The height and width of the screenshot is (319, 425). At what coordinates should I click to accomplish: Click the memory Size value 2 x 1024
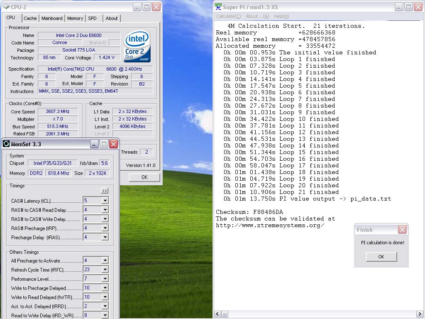(x=97, y=173)
